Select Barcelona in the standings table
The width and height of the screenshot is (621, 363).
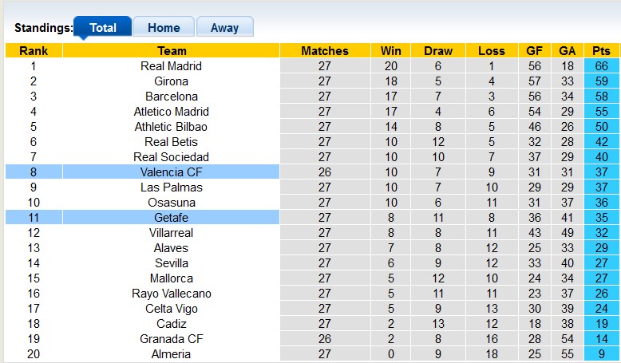(171, 97)
